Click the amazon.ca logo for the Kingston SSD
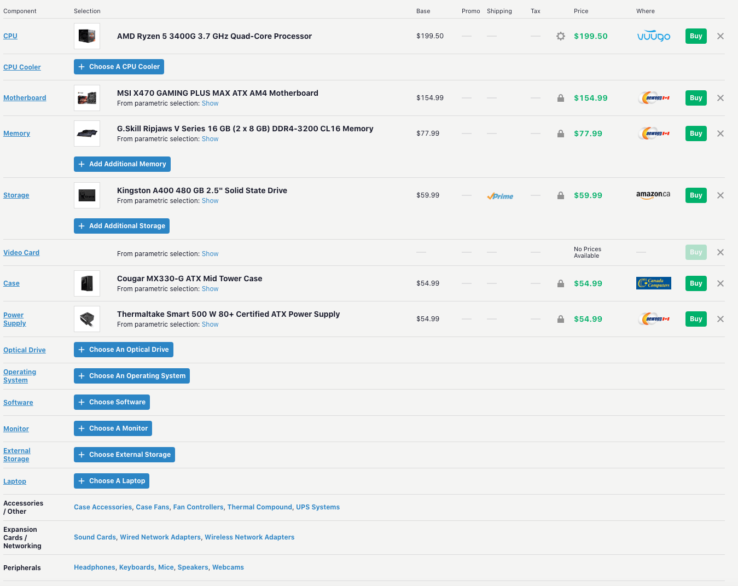This screenshot has height=586, width=738. coord(653,195)
